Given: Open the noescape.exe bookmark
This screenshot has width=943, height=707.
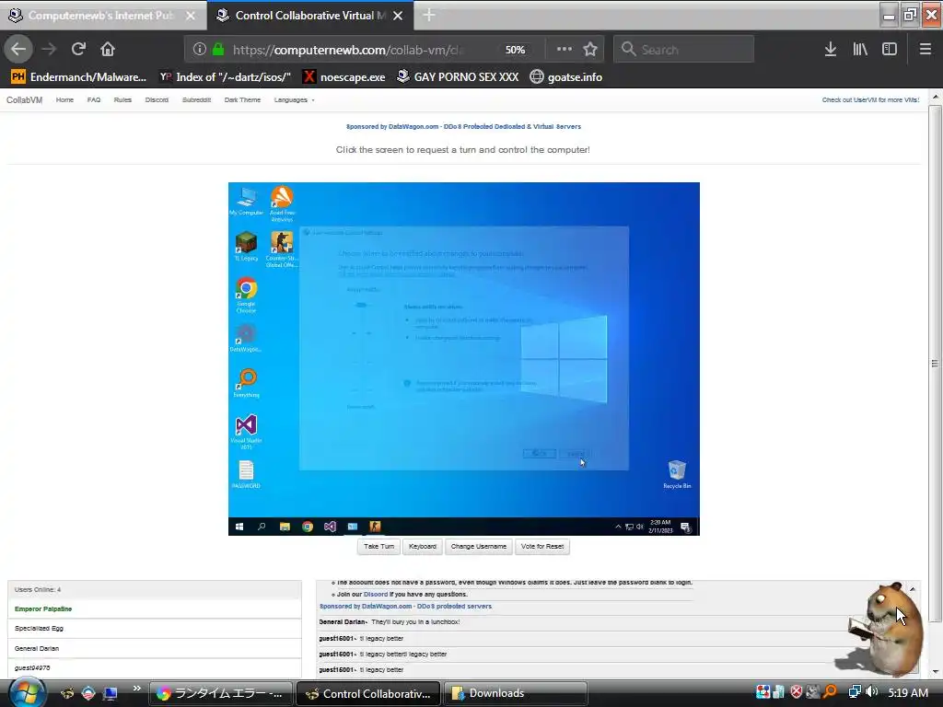Looking at the screenshot, I should pyautogui.click(x=344, y=77).
